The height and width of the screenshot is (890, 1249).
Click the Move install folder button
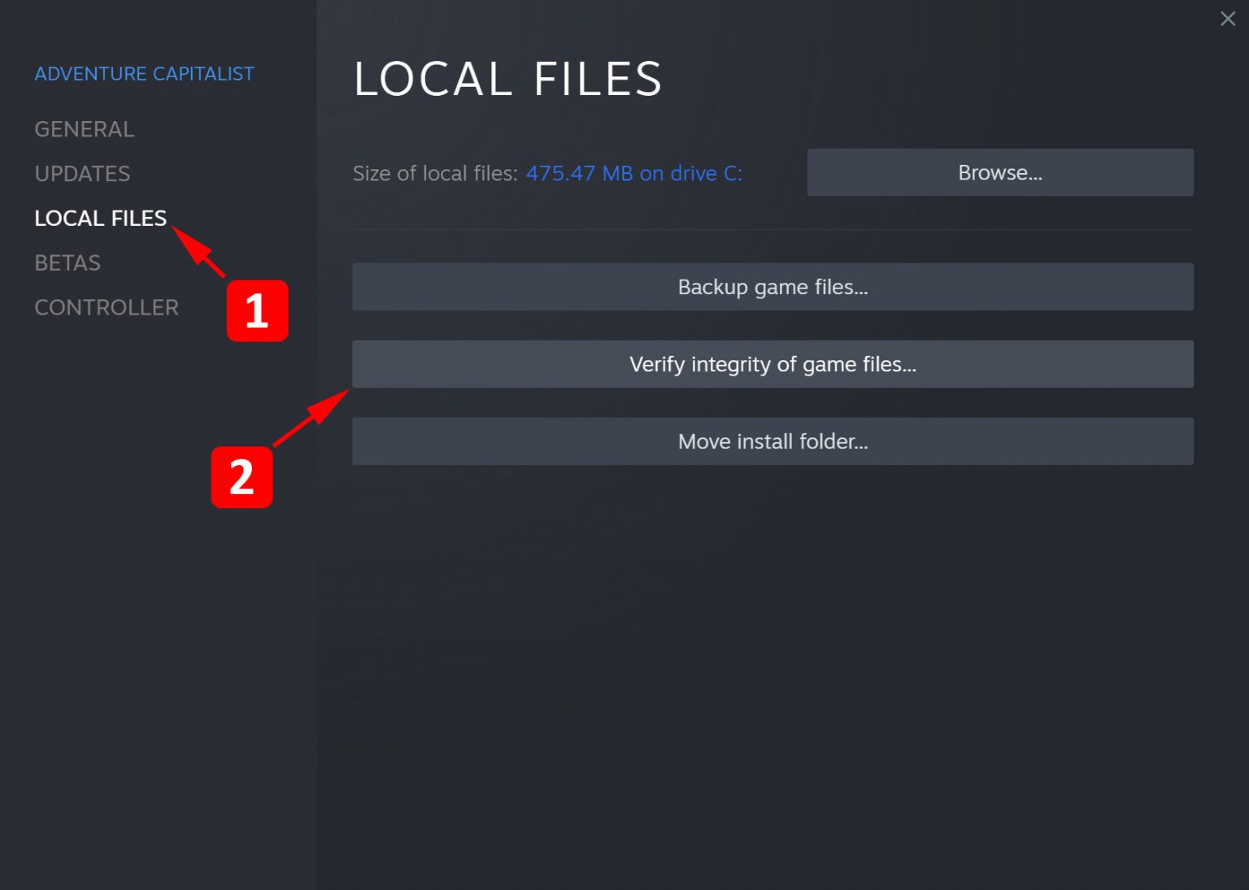click(x=772, y=441)
